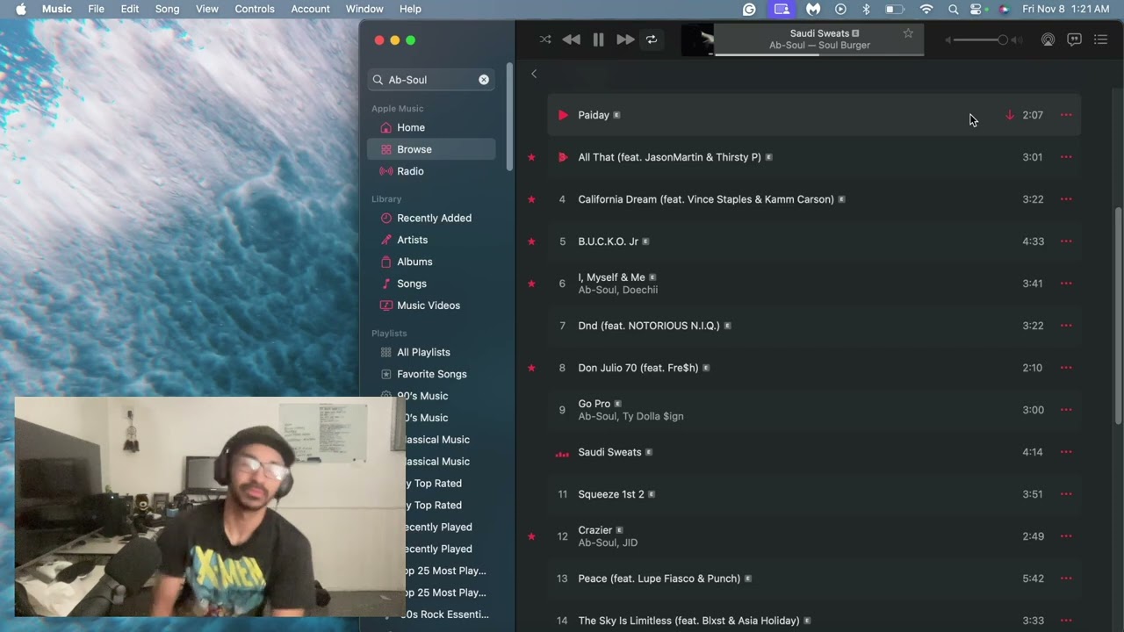This screenshot has height=632, width=1124.
Task: Open more options for All That
Action: [1066, 157]
